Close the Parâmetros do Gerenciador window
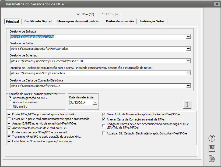The image size is (221, 167). pyautogui.click(x=216, y=4)
